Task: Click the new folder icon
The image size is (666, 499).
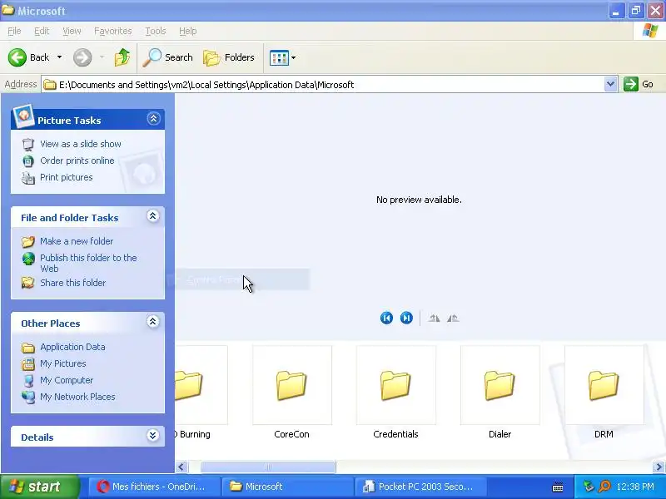Action: coord(28,241)
